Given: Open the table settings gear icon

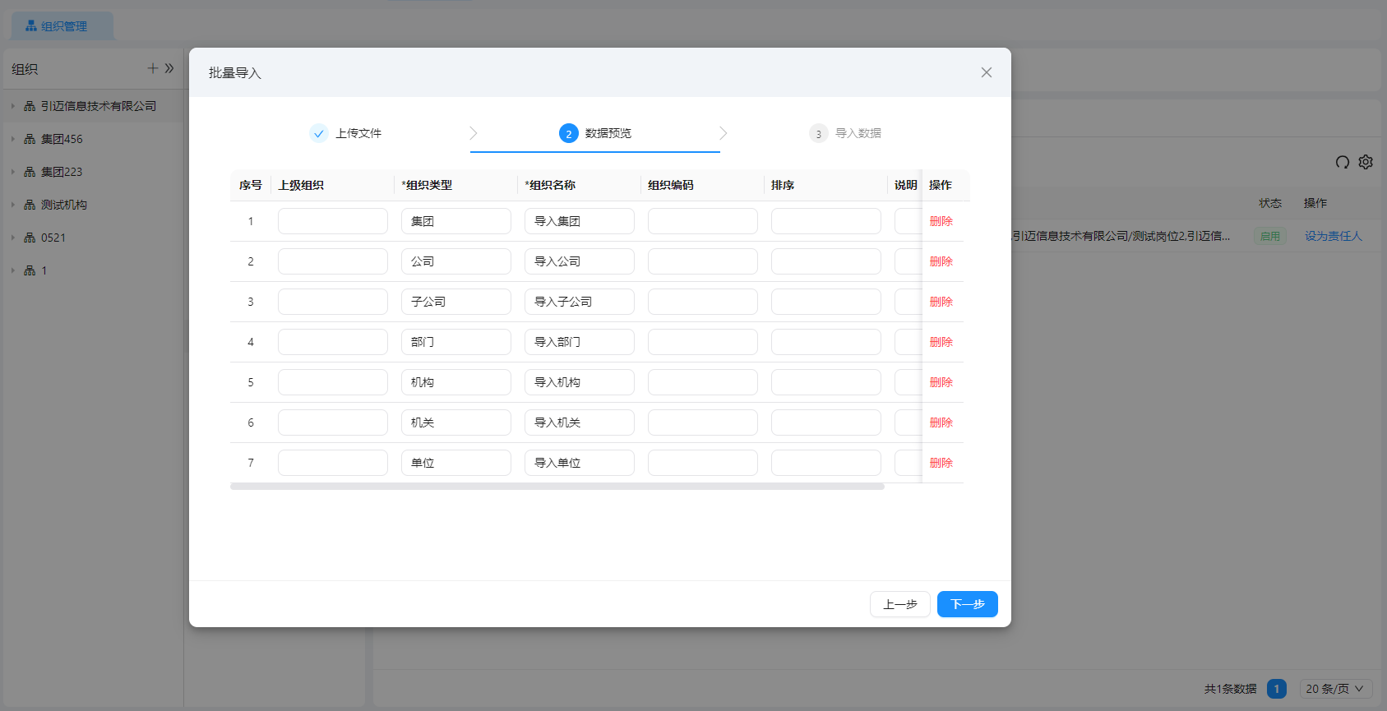Looking at the screenshot, I should 1366,162.
